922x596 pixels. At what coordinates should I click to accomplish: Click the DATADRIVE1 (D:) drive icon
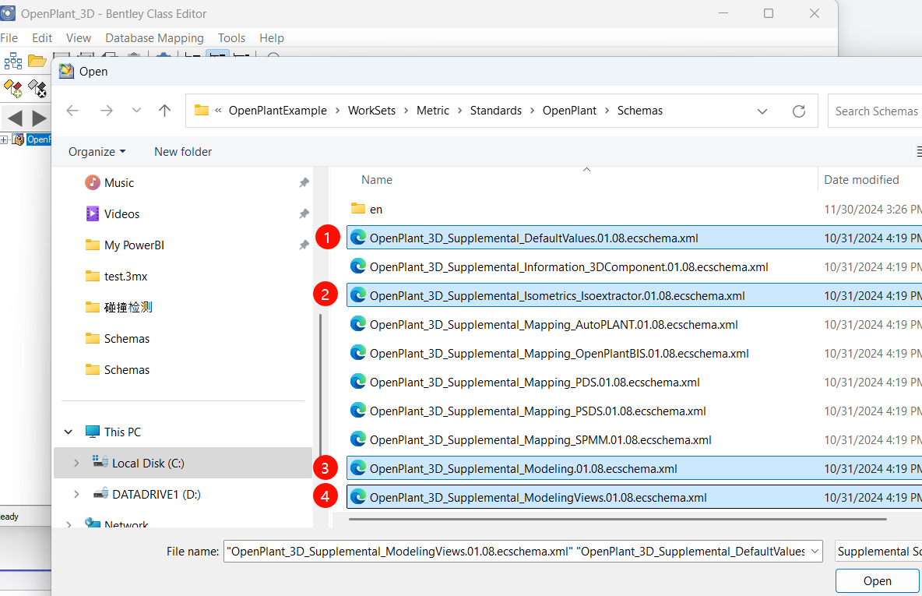(100, 494)
